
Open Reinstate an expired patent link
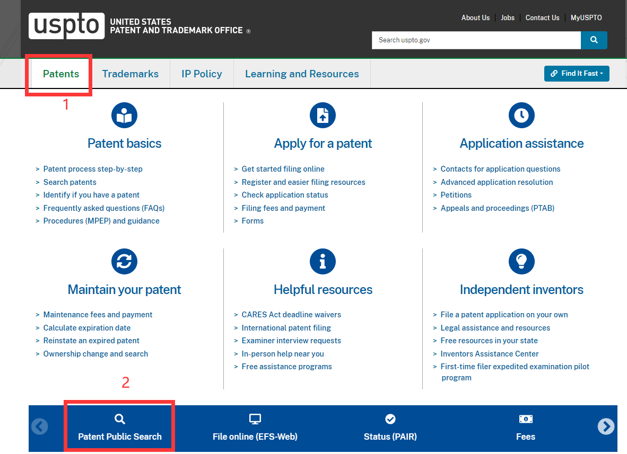[91, 341]
